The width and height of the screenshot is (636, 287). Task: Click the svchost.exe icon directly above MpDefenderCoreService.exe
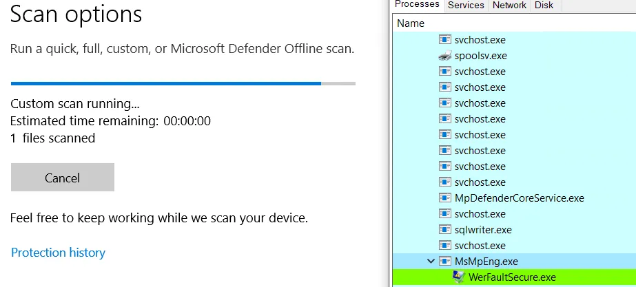coord(444,182)
